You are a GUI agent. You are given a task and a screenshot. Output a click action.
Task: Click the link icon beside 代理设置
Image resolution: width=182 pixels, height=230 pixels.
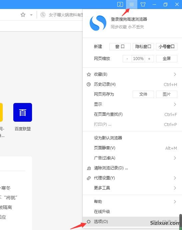coord(89,178)
